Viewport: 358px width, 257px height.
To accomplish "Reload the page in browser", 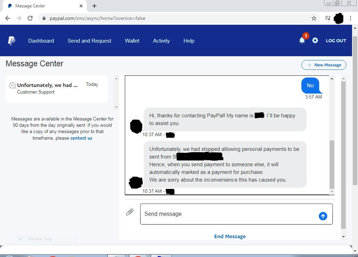I will (x=30, y=18).
